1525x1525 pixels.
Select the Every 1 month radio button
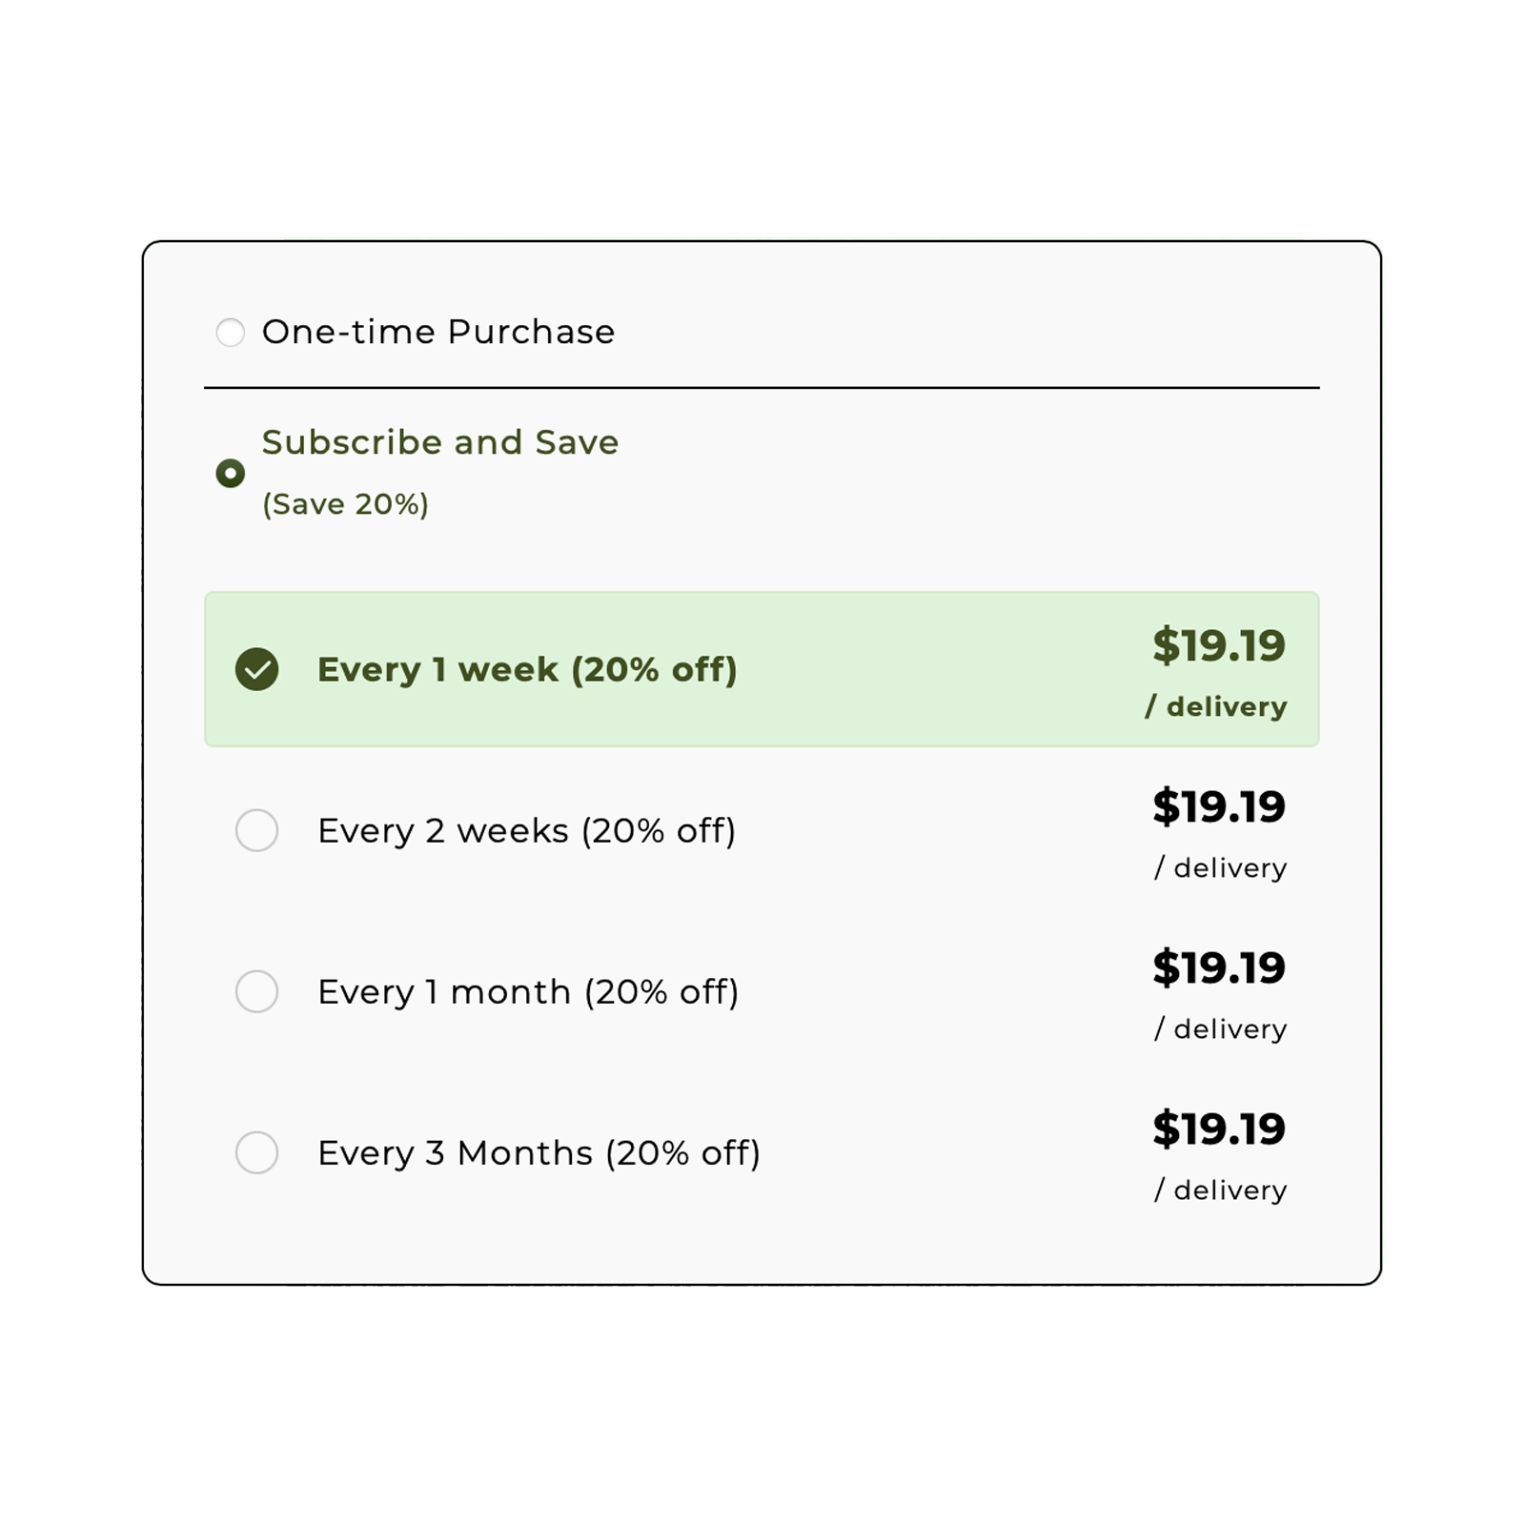click(x=256, y=991)
